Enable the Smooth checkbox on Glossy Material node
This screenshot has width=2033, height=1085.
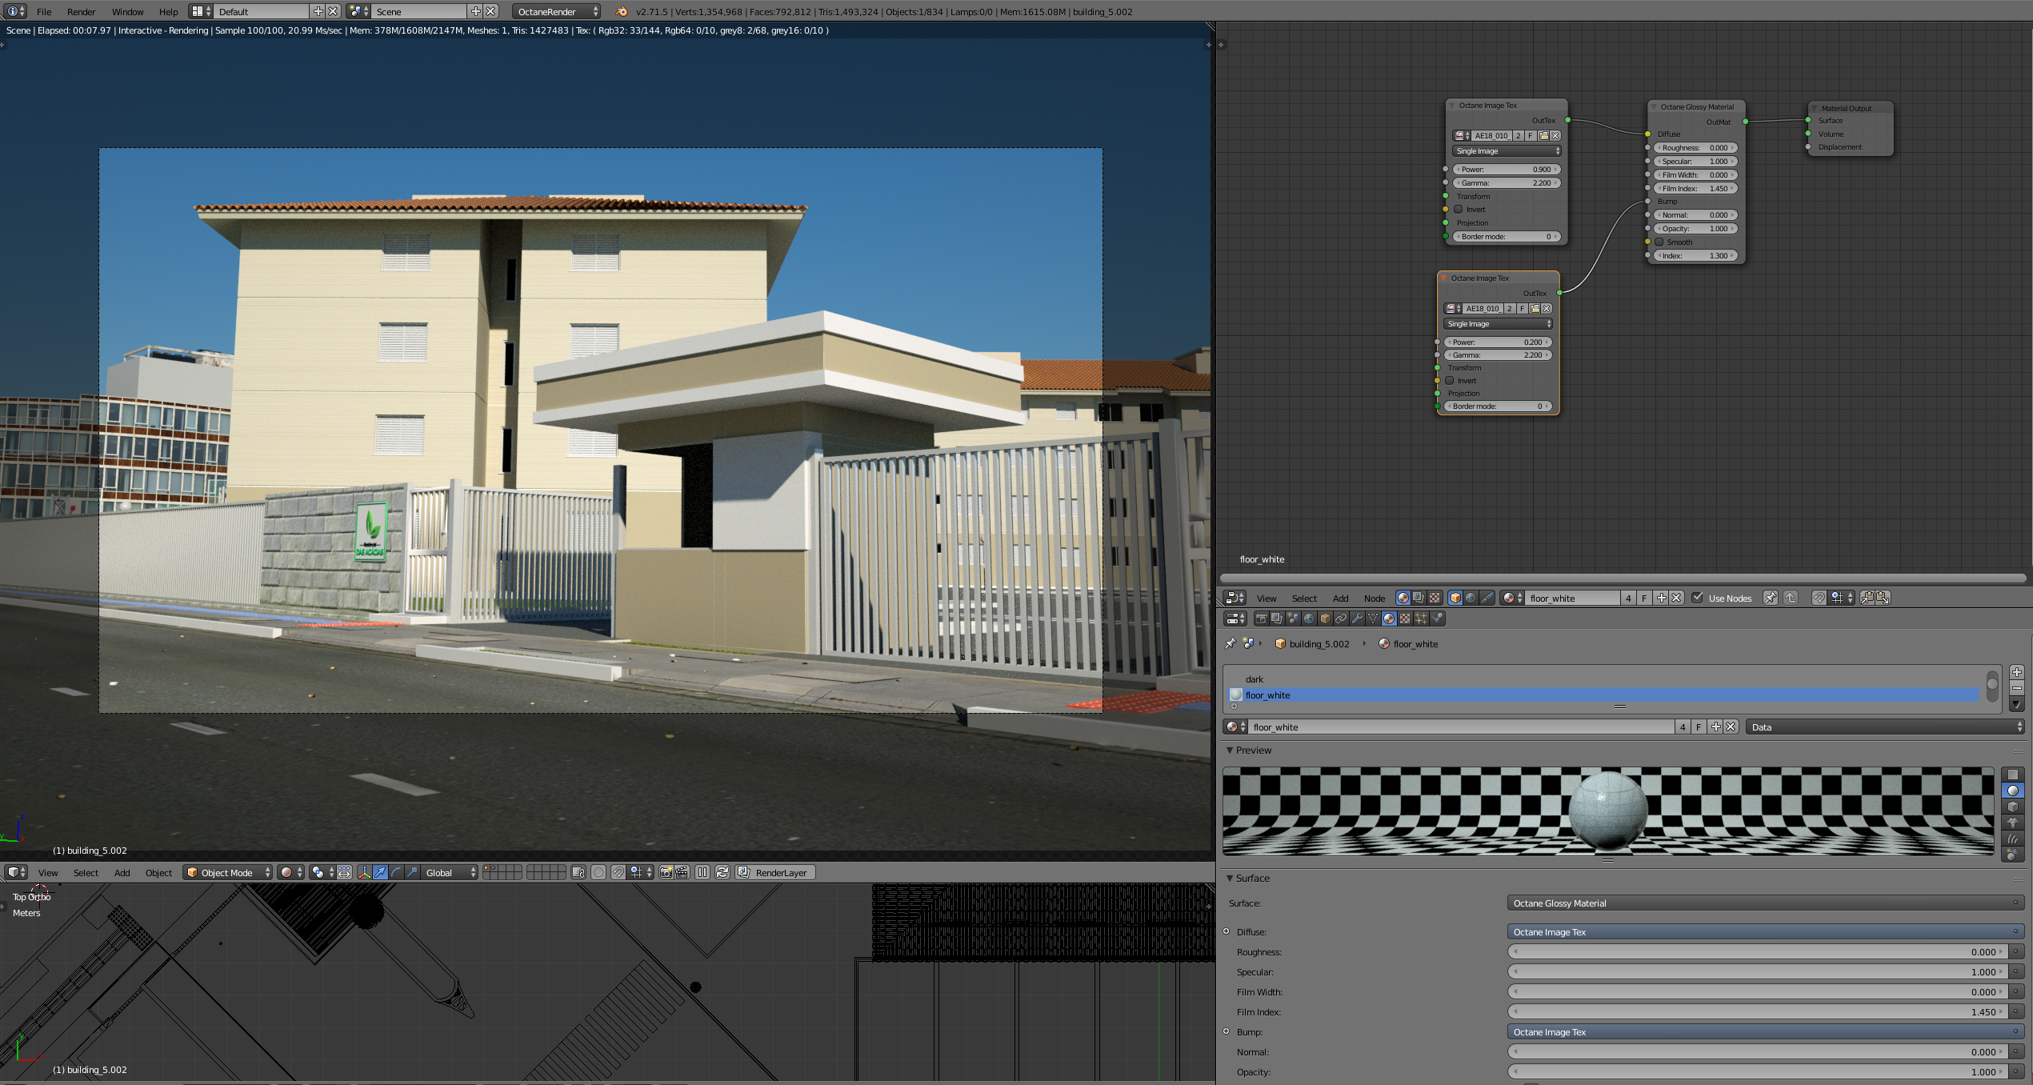[x=1660, y=242]
